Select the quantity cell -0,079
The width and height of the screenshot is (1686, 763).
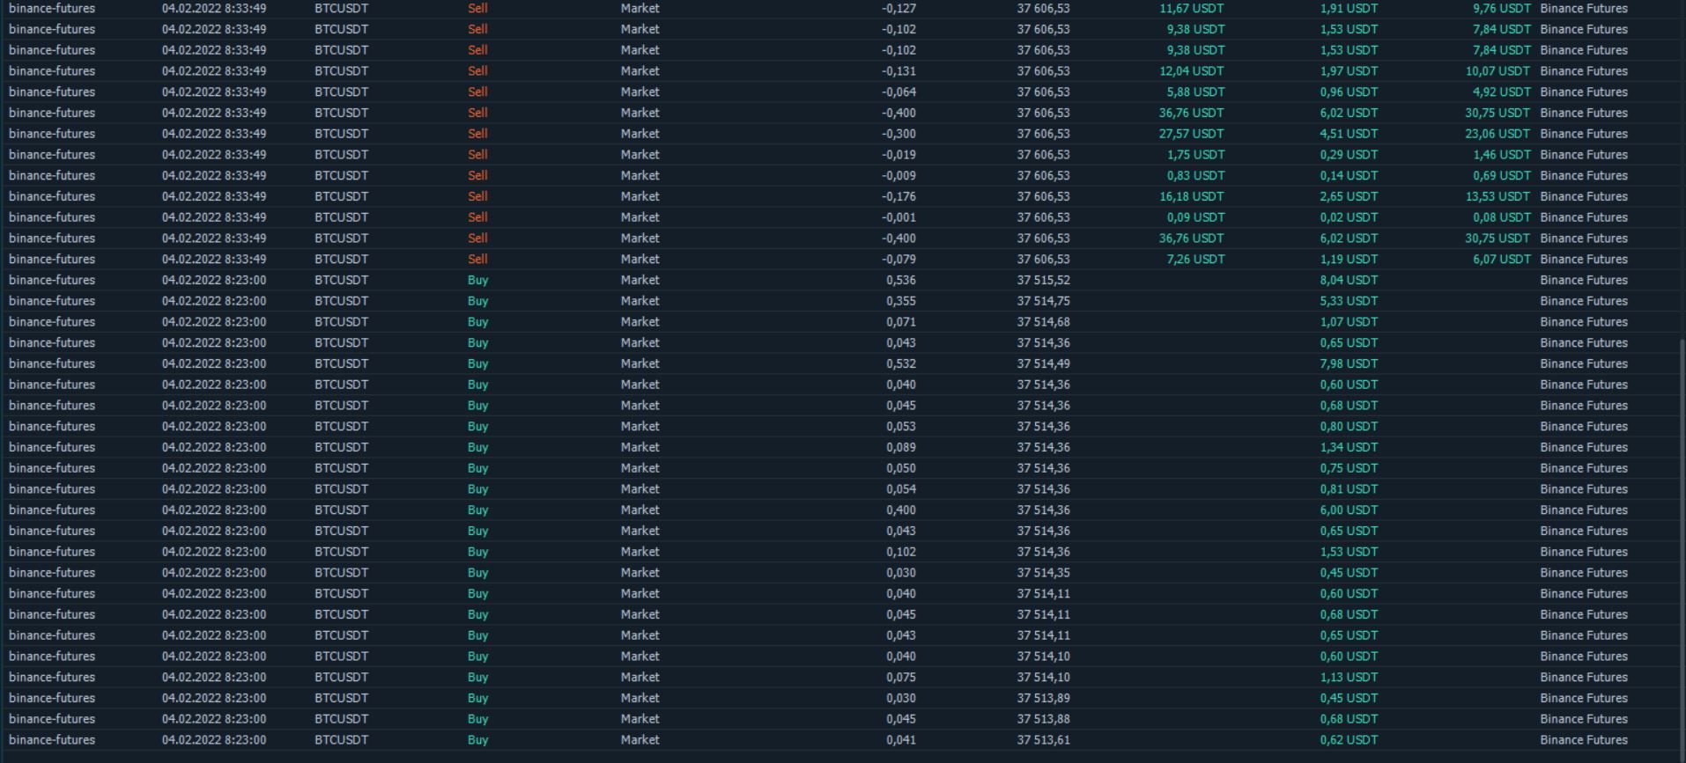tap(898, 260)
